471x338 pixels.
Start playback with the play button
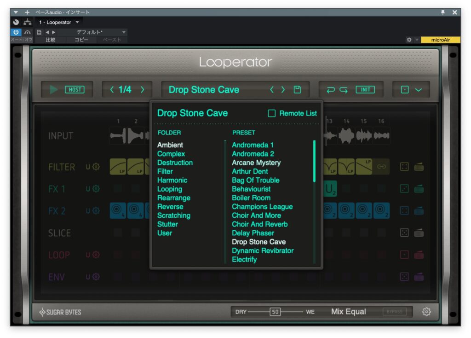(54, 90)
